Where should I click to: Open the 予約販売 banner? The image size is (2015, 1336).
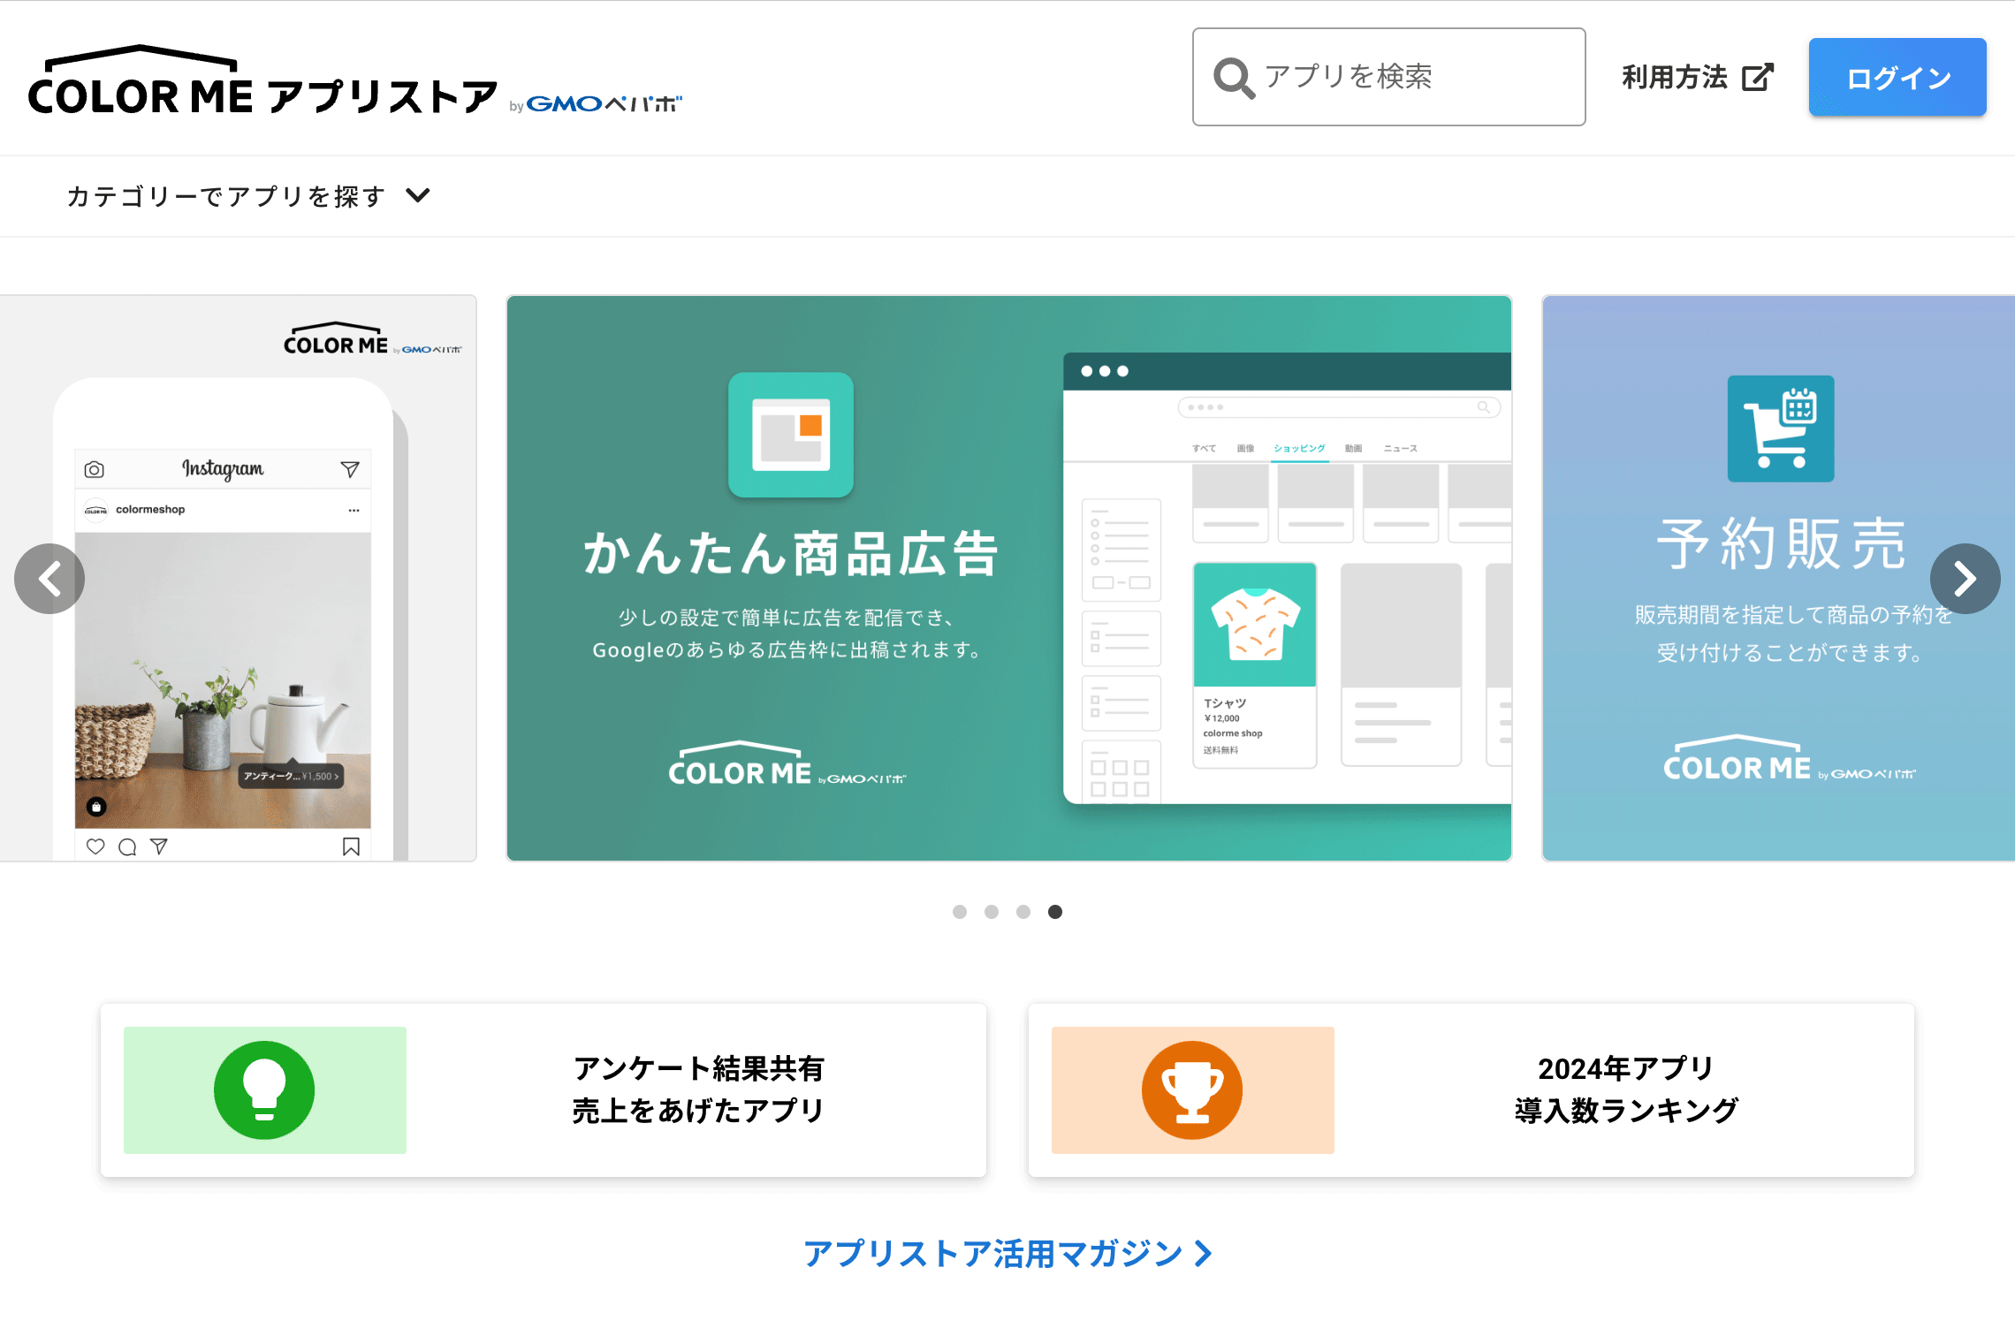pyautogui.click(x=1778, y=578)
